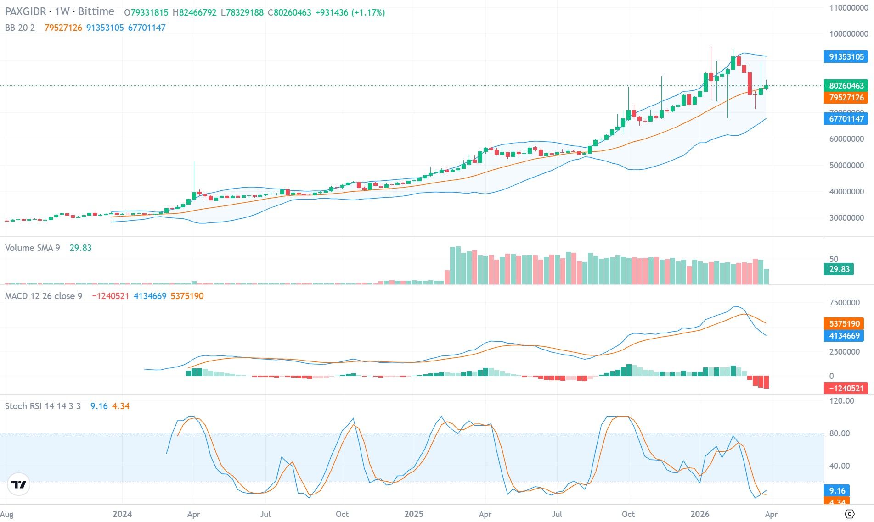The width and height of the screenshot is (874, 522).
Task: Click the red -1240521 MACD histogram tag
Action: click(846, 388)
